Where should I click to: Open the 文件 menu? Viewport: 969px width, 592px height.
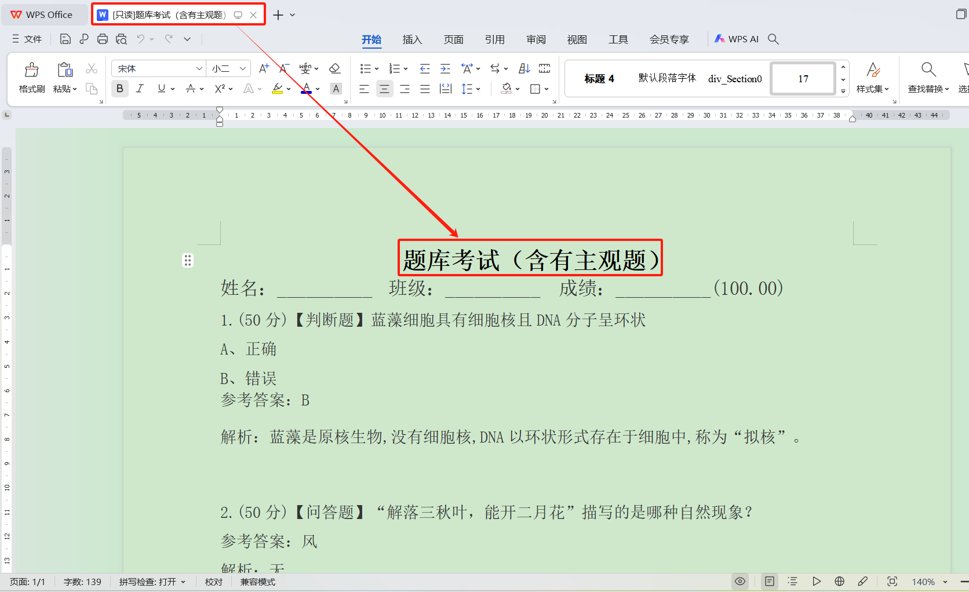point(27,39)
